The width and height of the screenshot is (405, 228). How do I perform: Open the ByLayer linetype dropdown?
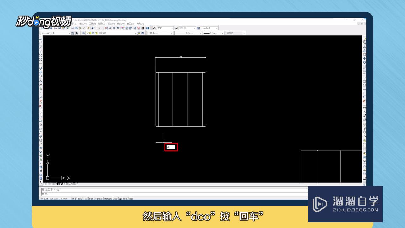click(188, 33)
